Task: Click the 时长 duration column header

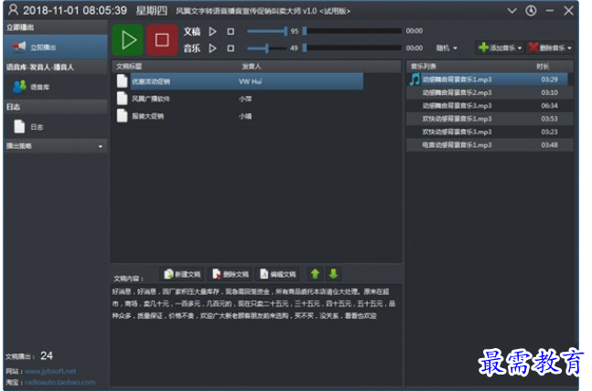Action: point(543,67)
